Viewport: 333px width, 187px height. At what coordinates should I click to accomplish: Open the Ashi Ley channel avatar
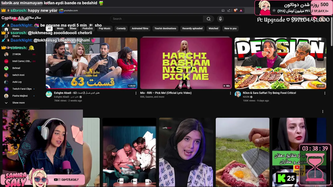[6, 82]
